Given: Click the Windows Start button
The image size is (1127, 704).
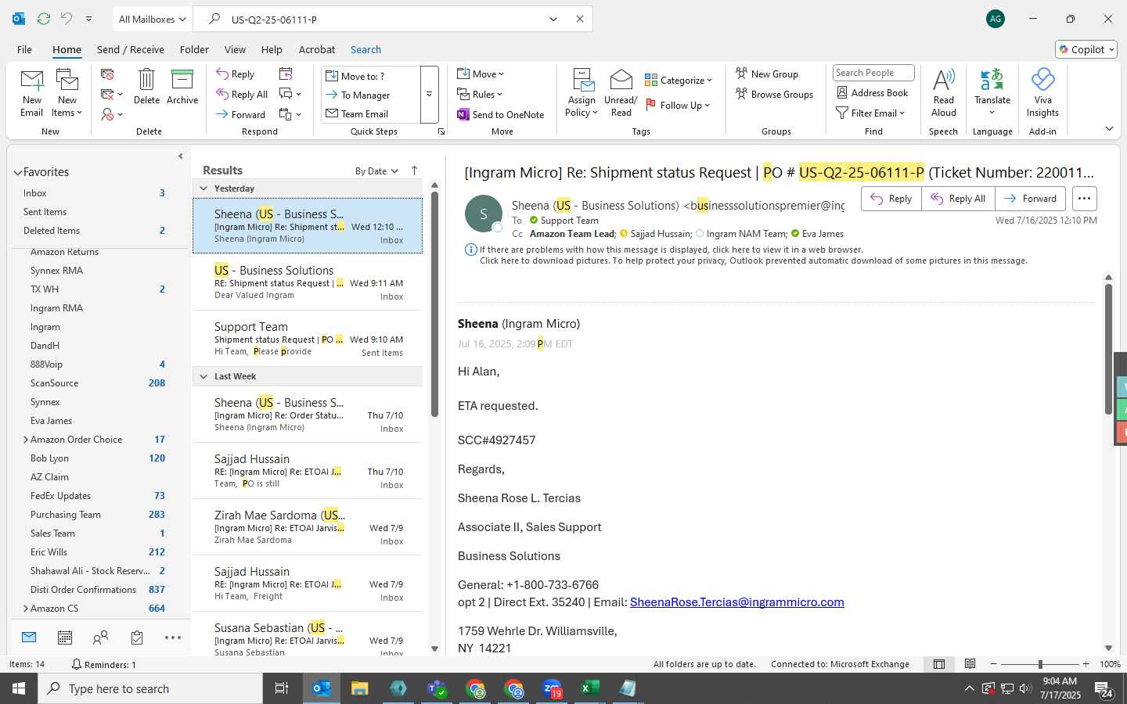Looking at the screenshot, I should click(x=19, y=688).
